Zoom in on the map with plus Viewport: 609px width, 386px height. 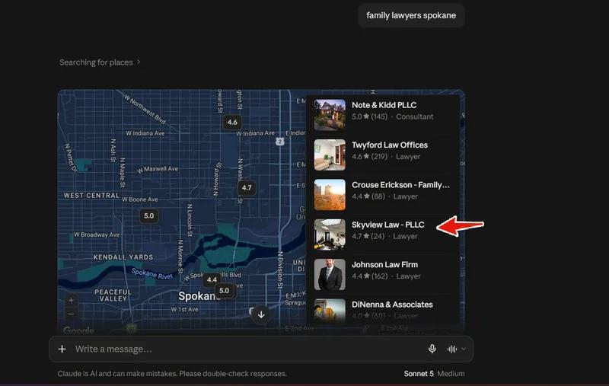pos(71,300)
